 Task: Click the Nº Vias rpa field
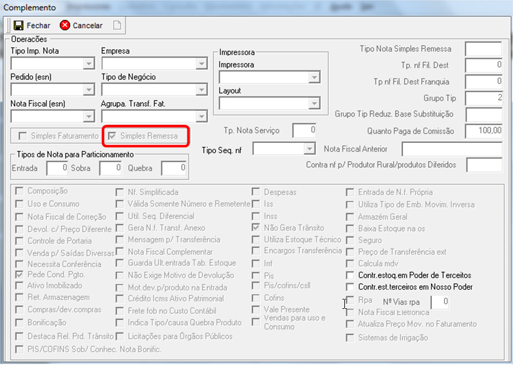click(x=440, y=302)
